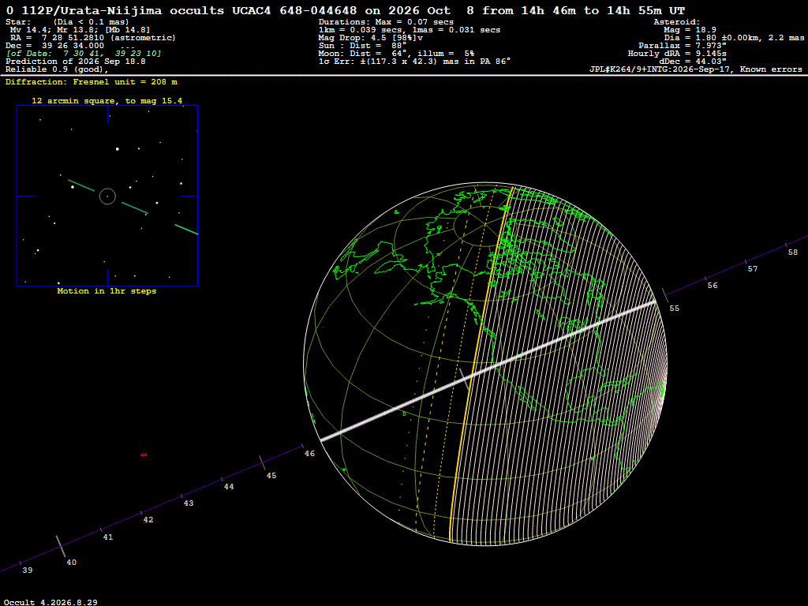Click the white shadow path across globe

tap(488, 371)
